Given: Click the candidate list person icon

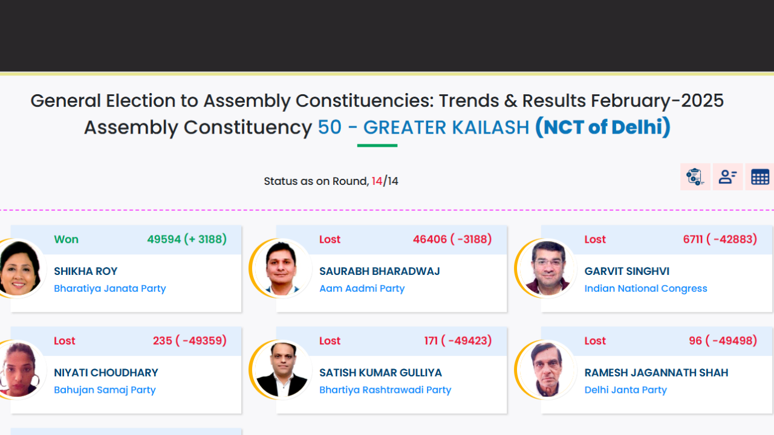Looking at the screenshot, I should click(x=727, y=177).
